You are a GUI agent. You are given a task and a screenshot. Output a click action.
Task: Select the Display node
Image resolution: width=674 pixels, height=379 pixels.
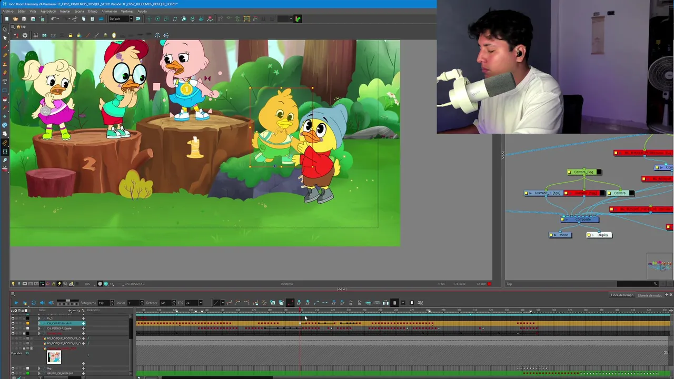[599, 235]
